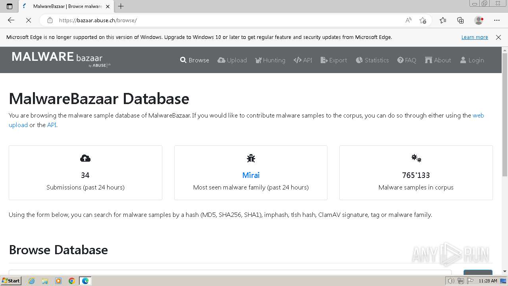Open the Collections icon in toolbar

point(460,20)
